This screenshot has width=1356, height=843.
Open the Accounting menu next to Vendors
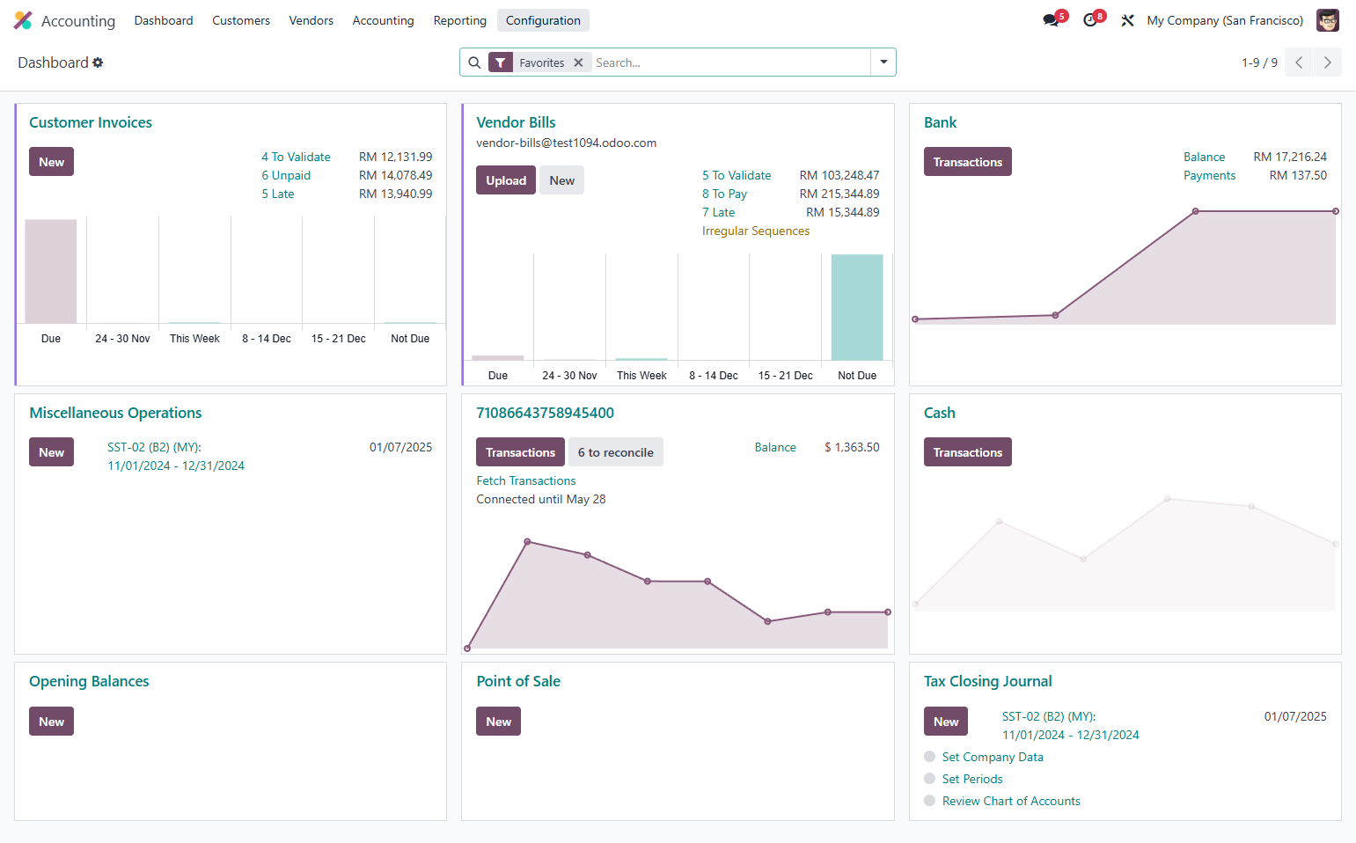383,20
